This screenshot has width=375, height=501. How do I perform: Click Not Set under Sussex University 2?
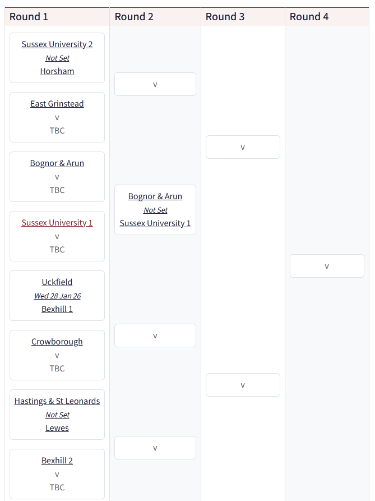(57, 58)
